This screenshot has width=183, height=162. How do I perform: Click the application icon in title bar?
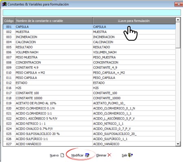pyautogui.click(x=4, y=4)
